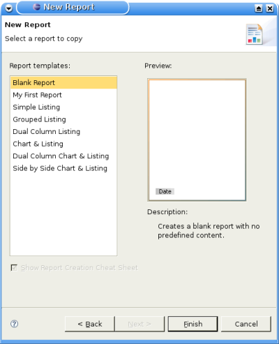Click the help question mark icon
This screenshot has height=344, width=279.
(14, 324)
